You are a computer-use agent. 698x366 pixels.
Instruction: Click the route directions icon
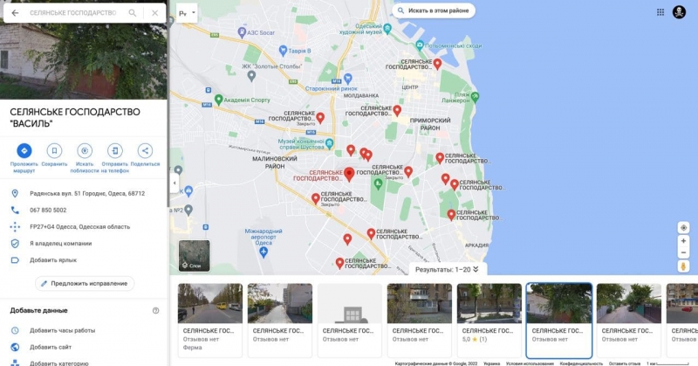click(24, 151)
